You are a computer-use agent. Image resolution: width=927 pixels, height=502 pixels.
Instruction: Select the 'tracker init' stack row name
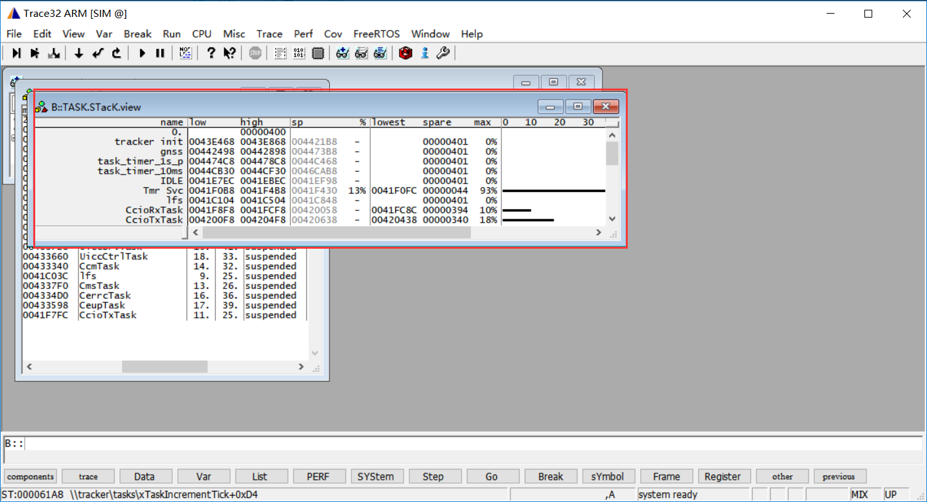click(x=149, y=142)
